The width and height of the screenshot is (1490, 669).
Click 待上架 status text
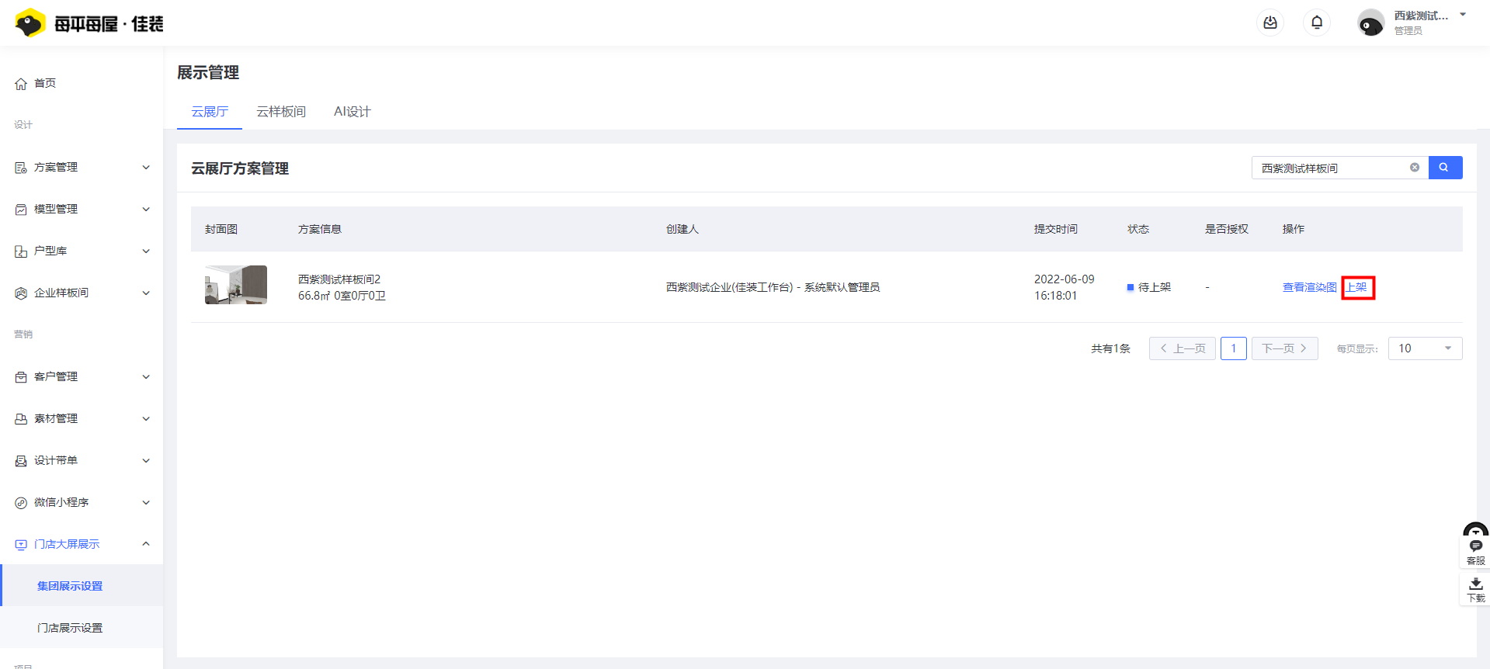(x=1155, y=287)
